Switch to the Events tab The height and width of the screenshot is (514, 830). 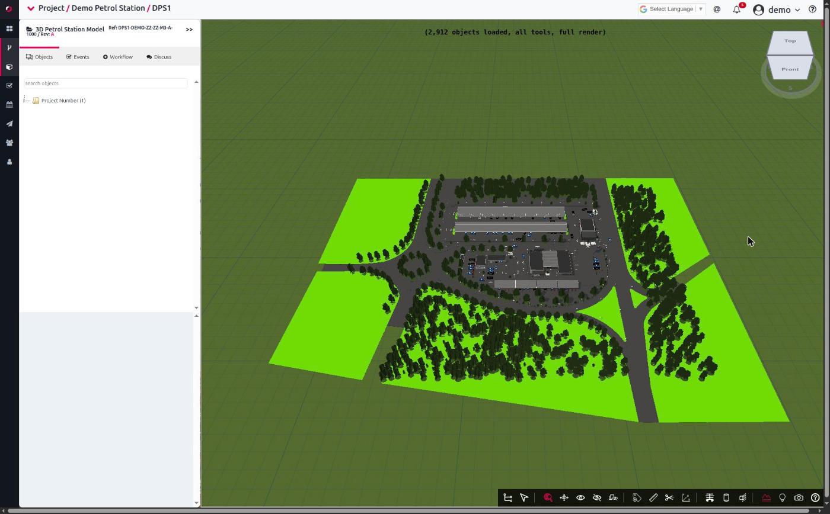point(78,57)
